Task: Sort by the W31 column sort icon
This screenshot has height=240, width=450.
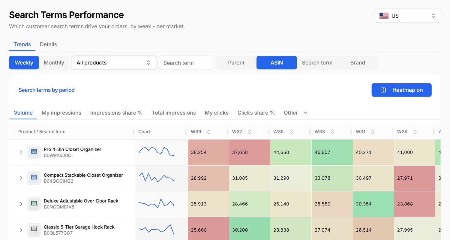Action: tap(373, 132)
